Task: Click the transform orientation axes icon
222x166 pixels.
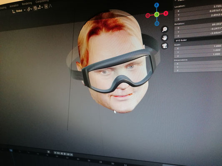Action: pos(14,12)
